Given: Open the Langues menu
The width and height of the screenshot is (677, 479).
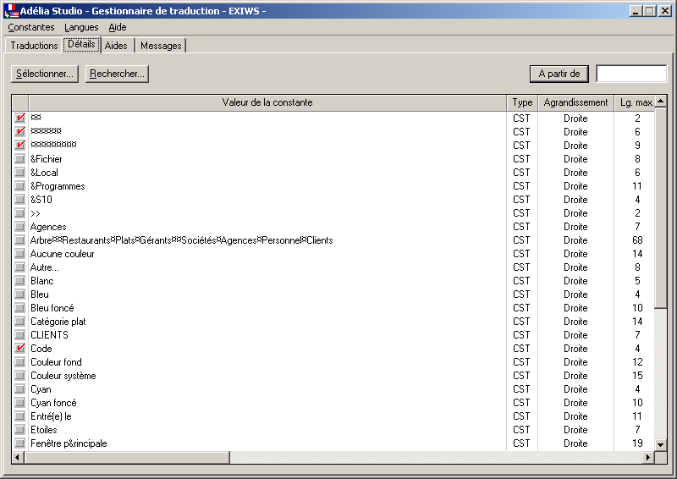Looking at the screenshot, I should [81, 27].
